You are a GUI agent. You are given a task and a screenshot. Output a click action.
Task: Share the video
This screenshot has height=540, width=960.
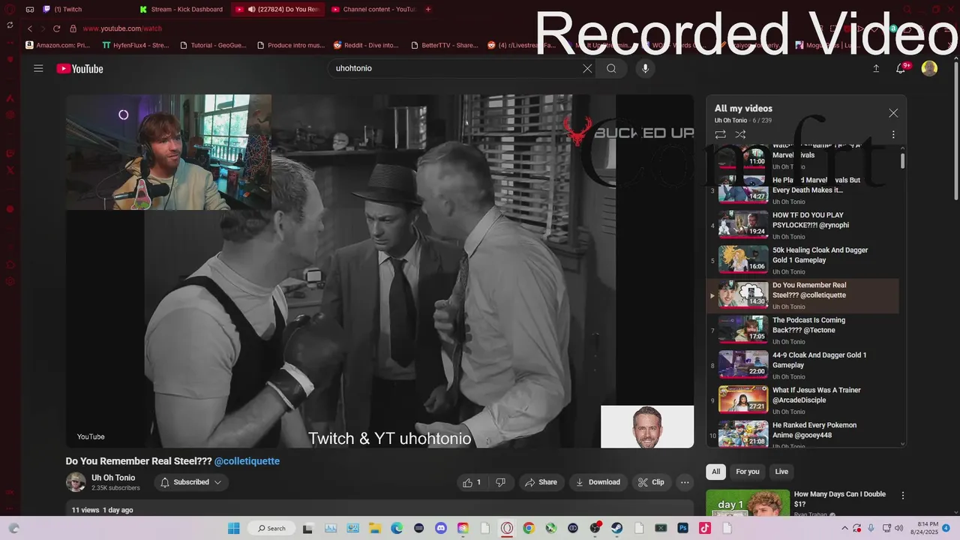click(x=541, y=482)
